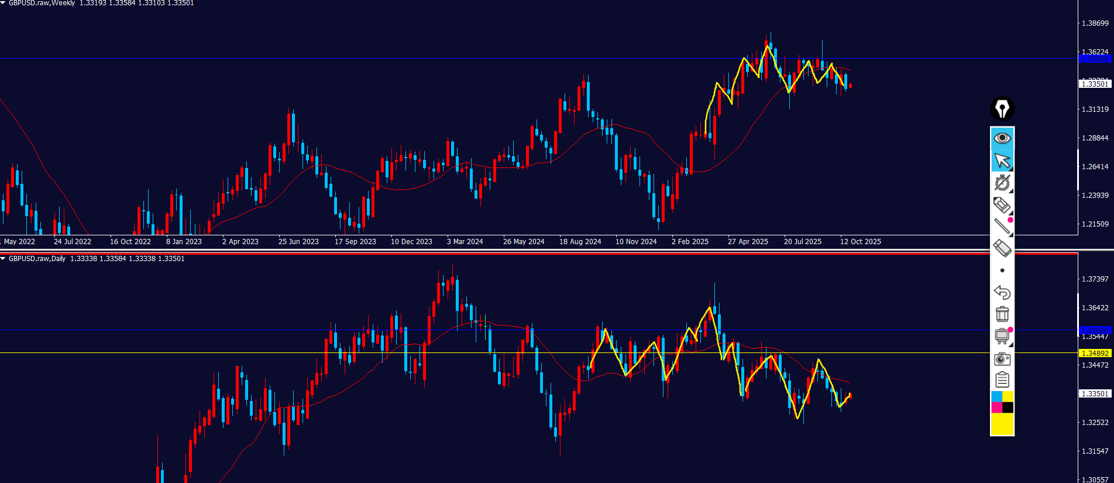Toggle ink visibility with the eye icon

[1002, 138]
